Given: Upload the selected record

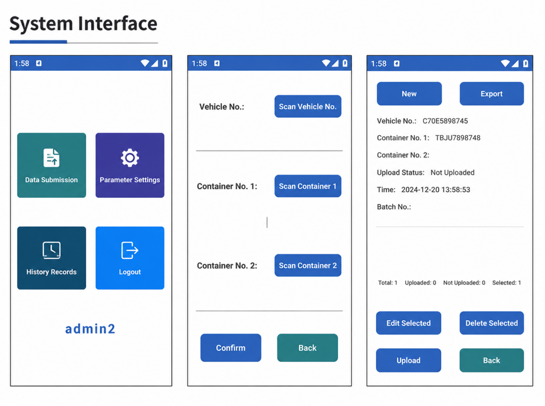Looking at the screenshot, I should point(409,361).
